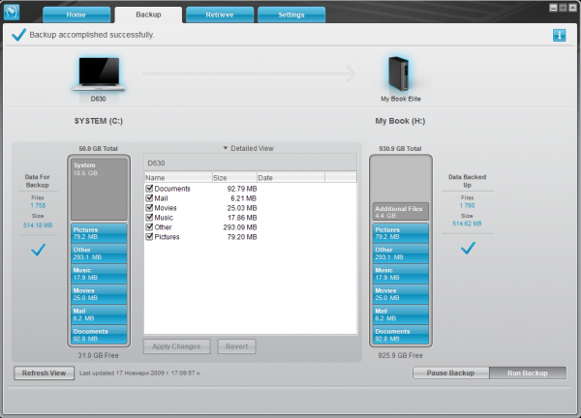Image resolution: width=581 pixels, height=418 pixels.
Task: Click Pause Backup button
Action: tap(450, 373)
